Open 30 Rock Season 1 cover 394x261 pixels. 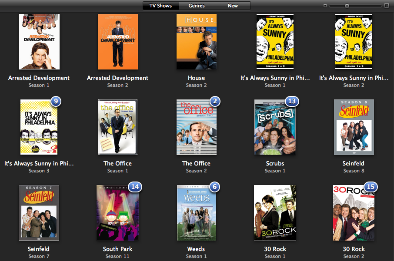pos(275,213)
